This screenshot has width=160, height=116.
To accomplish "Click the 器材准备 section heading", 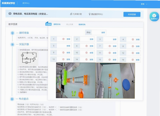I will [x=24, y=33].
